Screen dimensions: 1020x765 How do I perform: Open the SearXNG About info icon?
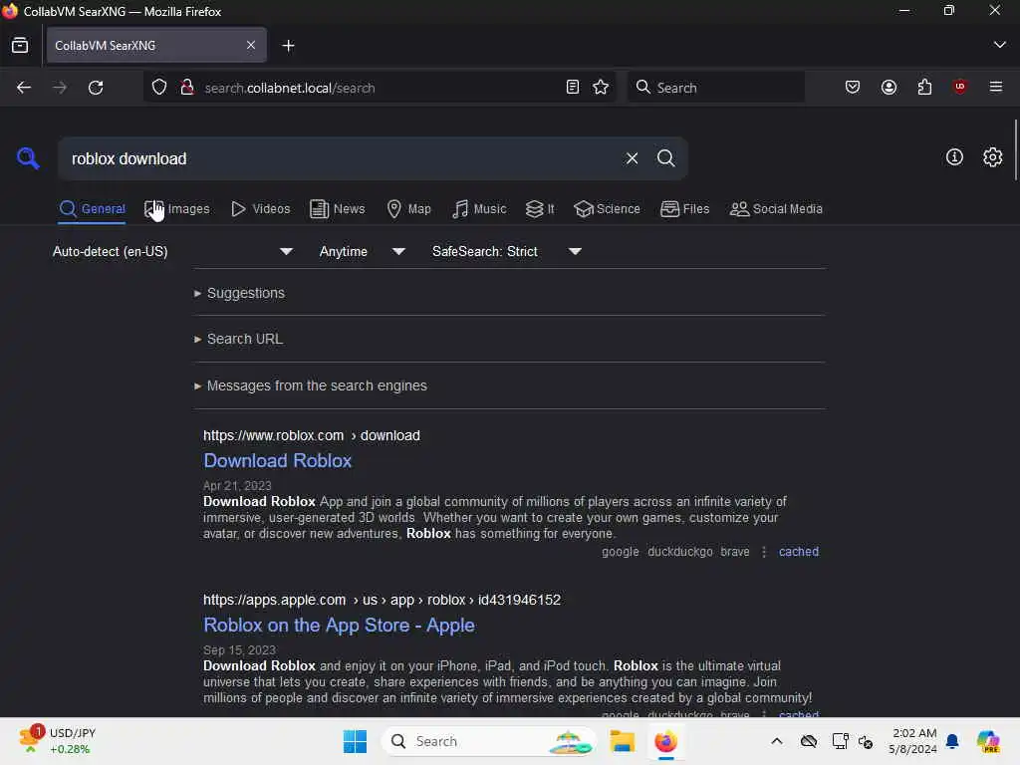pos(954,157)
